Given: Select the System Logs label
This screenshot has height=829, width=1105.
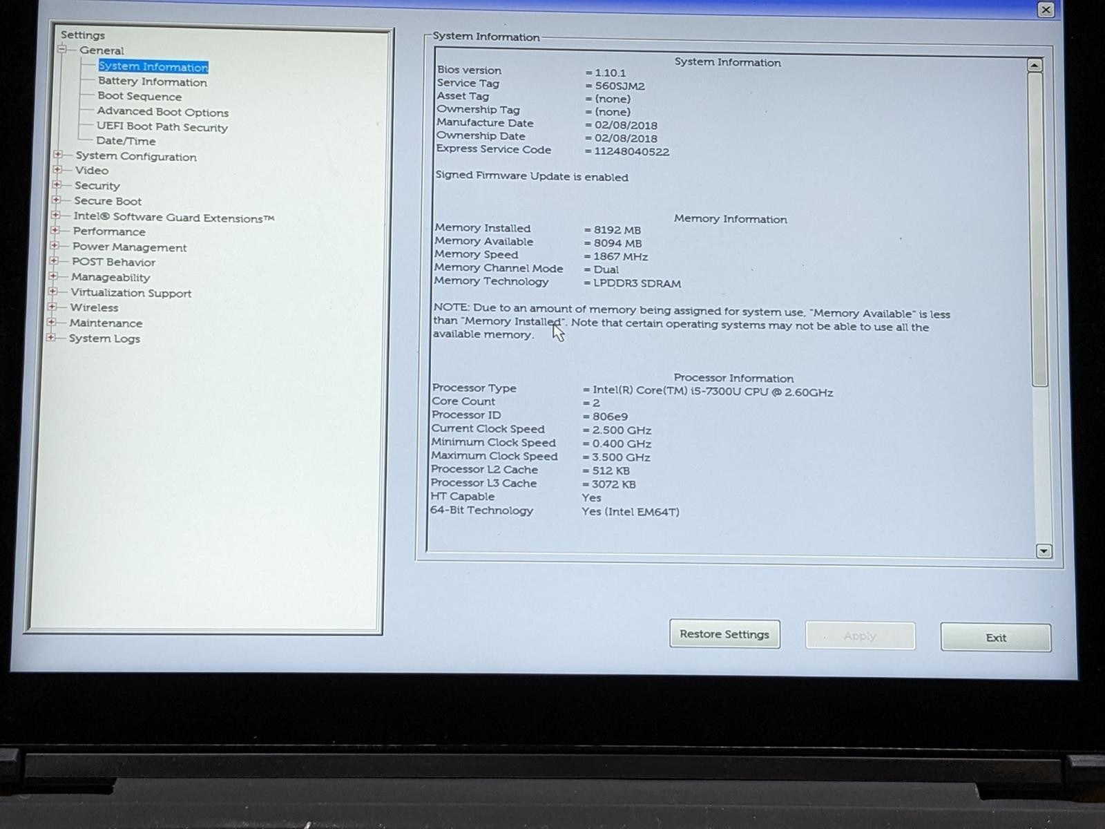Looking at the screenshot, I should pos(104,339).
